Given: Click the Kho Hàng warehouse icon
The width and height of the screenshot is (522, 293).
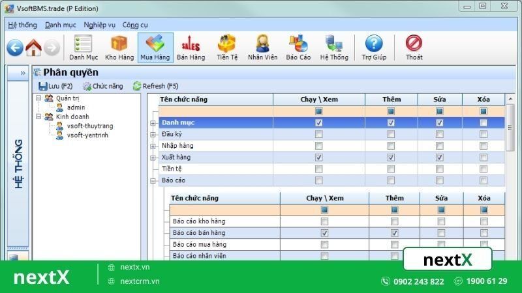Looking at the screenshot, I should [119, 48].
